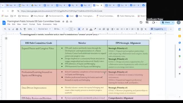Open the 125% zoom dropdown
183x103 pixels.
(31, 29)
